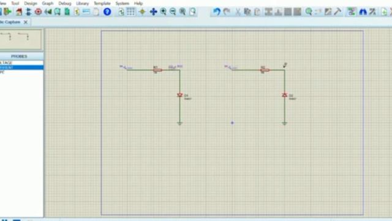The image size is (392, 221).
Task: Select resistor R1 in left circuit
Action: point(157,70)
